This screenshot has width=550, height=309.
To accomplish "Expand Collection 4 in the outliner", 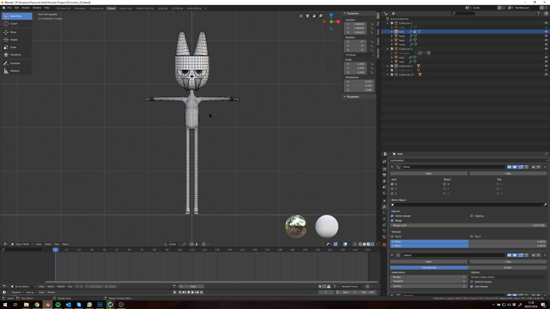I will click(388, 66).
